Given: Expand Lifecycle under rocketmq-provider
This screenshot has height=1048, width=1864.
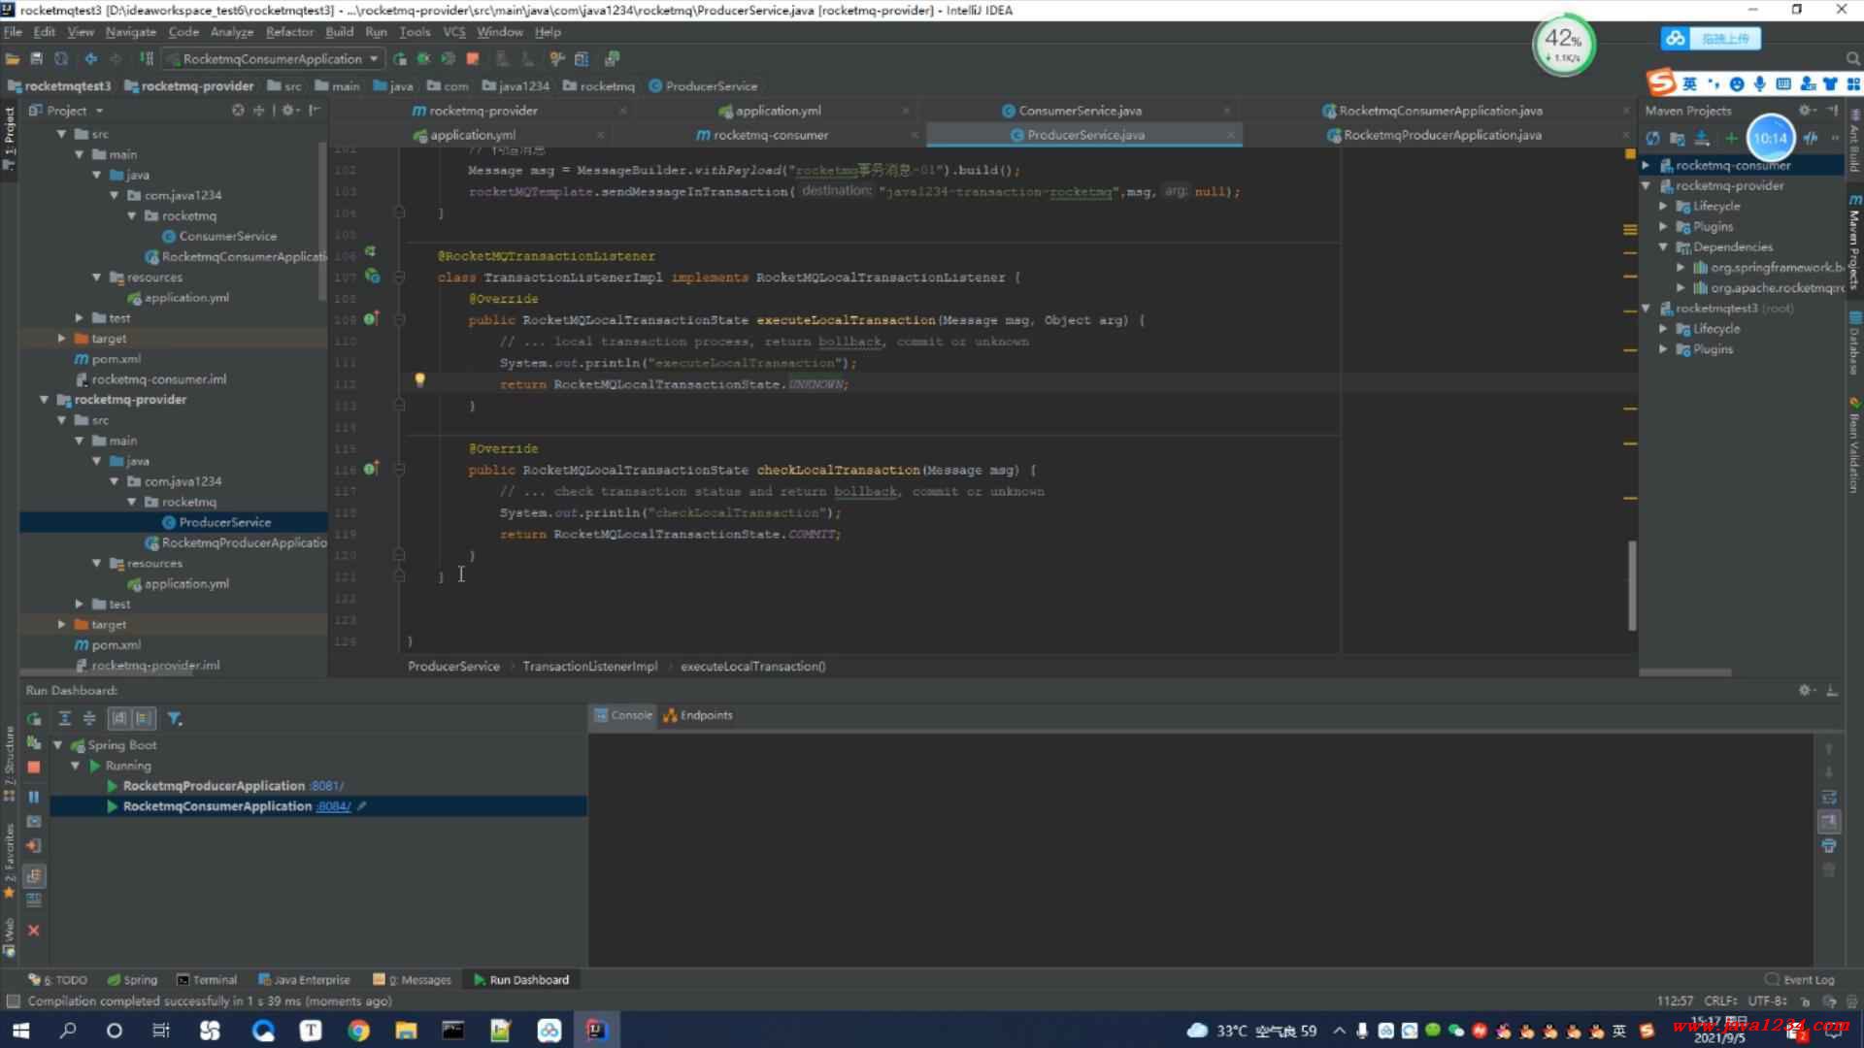Looking at the screenshot, I should coord(1664,207).
